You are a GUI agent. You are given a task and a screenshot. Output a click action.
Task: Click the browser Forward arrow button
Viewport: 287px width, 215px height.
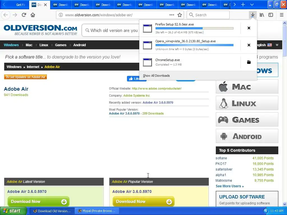(15, 15)
